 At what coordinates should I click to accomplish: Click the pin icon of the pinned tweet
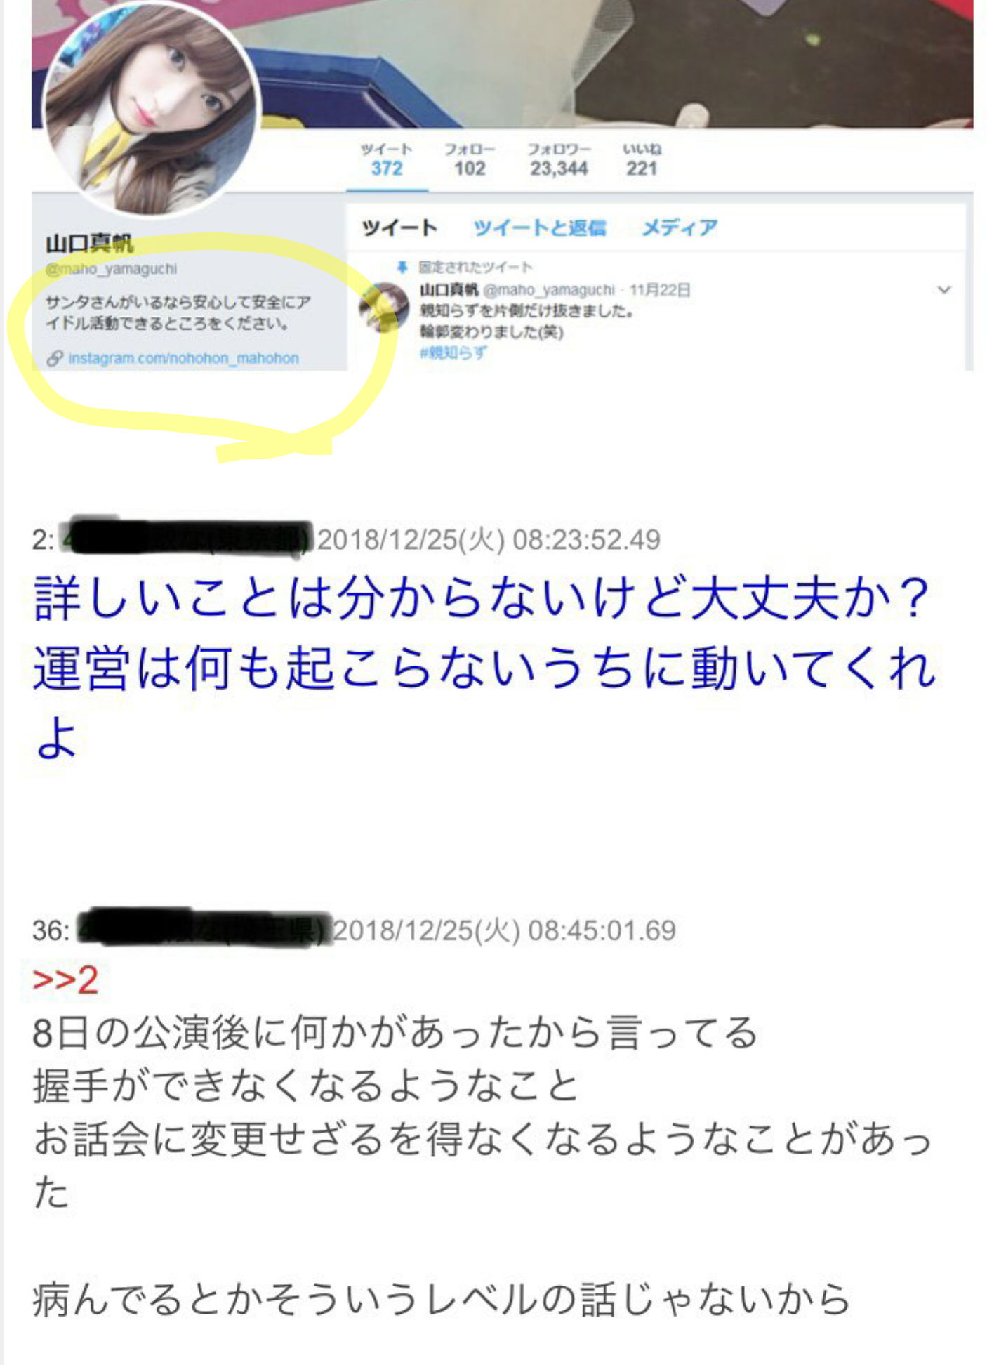point(402,267)
